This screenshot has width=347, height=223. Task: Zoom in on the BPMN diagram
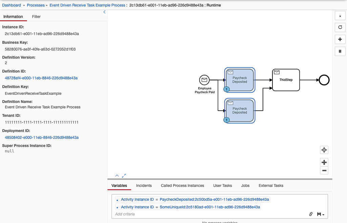pyautogui.click(x=324, y=162)
